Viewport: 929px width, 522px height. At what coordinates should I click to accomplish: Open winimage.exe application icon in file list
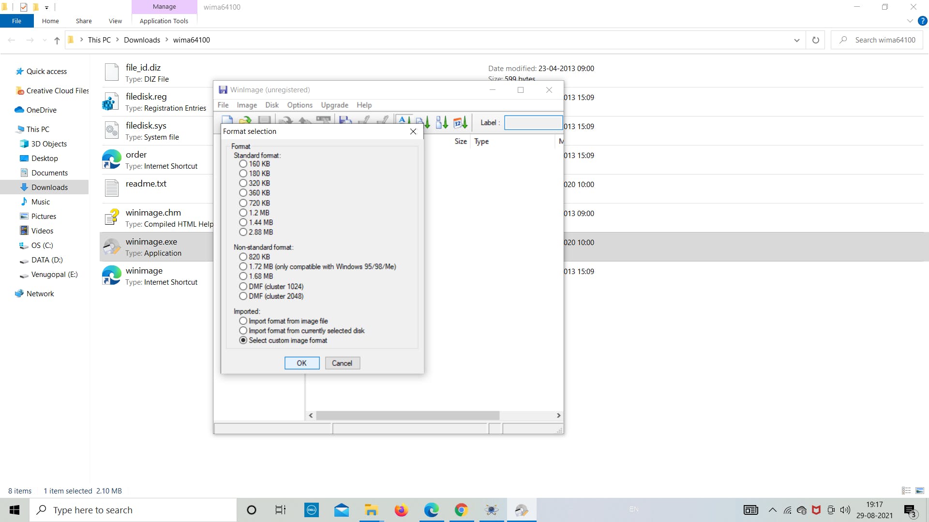click(x=112, y=247)
